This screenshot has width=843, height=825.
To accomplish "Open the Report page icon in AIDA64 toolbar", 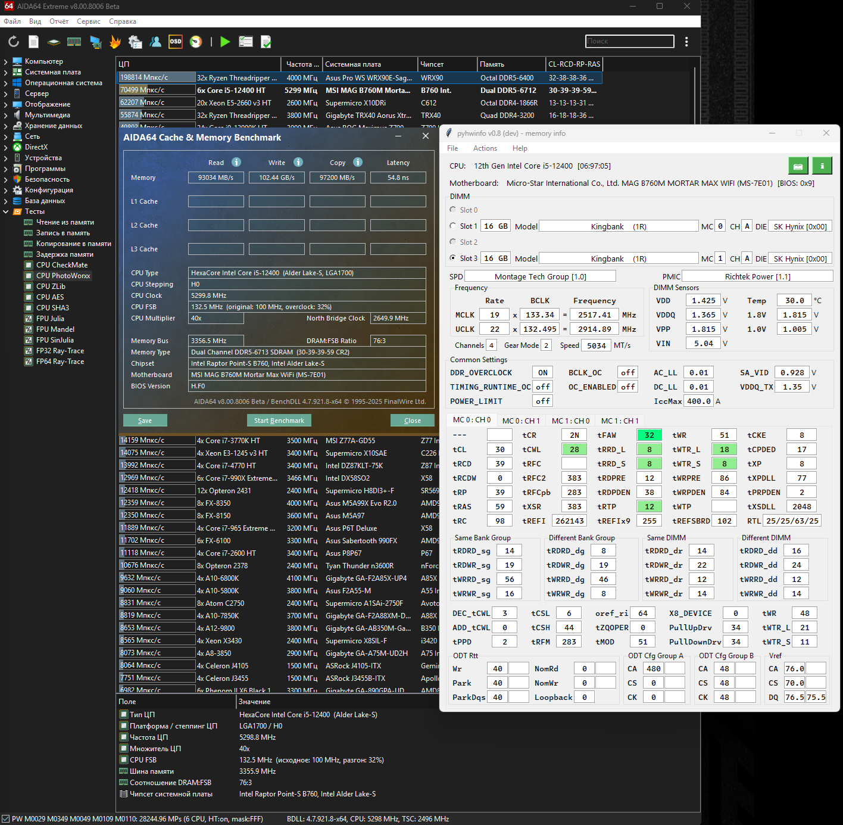I will coord(34,42).
